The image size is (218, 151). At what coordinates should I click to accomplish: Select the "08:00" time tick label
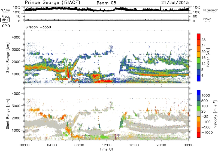(79, 145)
